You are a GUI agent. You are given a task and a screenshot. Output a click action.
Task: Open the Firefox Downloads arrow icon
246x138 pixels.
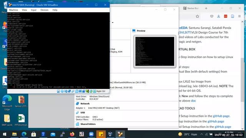(x=219, y=16)
